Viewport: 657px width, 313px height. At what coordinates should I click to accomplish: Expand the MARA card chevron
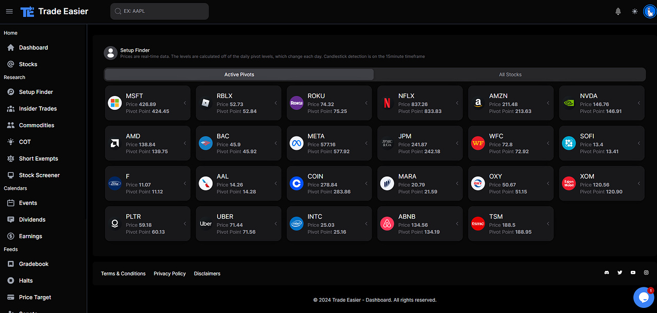(457, 184)
